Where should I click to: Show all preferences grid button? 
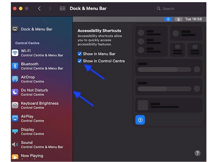pyautogui.click(x=62, y=8)
